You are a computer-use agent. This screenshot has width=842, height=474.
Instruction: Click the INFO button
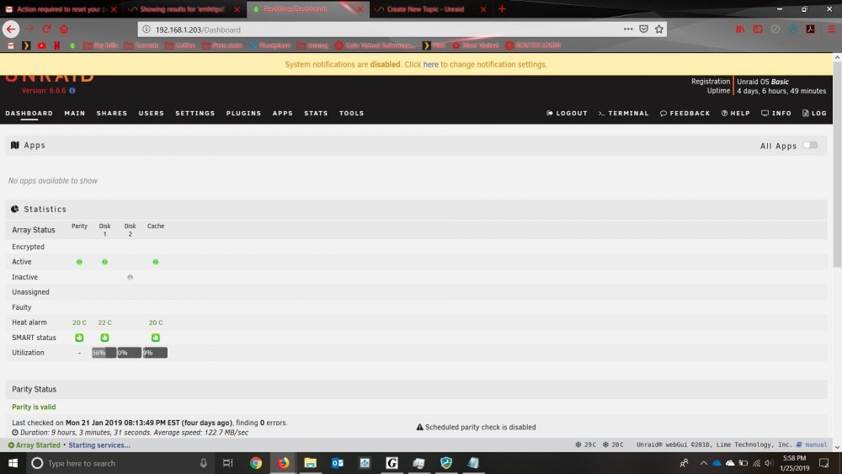pos(776,114)
